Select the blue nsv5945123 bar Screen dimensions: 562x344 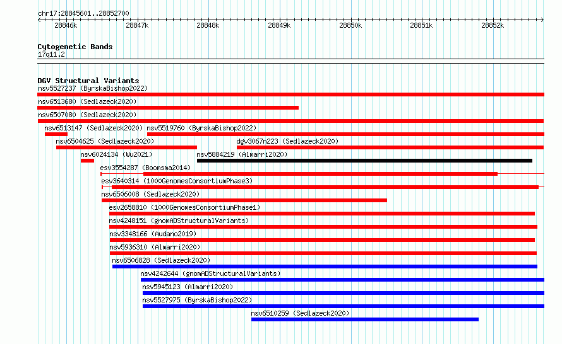coord(344,293)
